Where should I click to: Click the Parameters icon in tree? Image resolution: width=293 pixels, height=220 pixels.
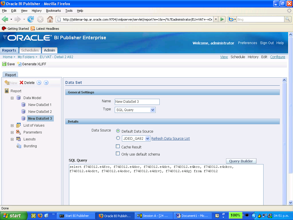[19, 132]
